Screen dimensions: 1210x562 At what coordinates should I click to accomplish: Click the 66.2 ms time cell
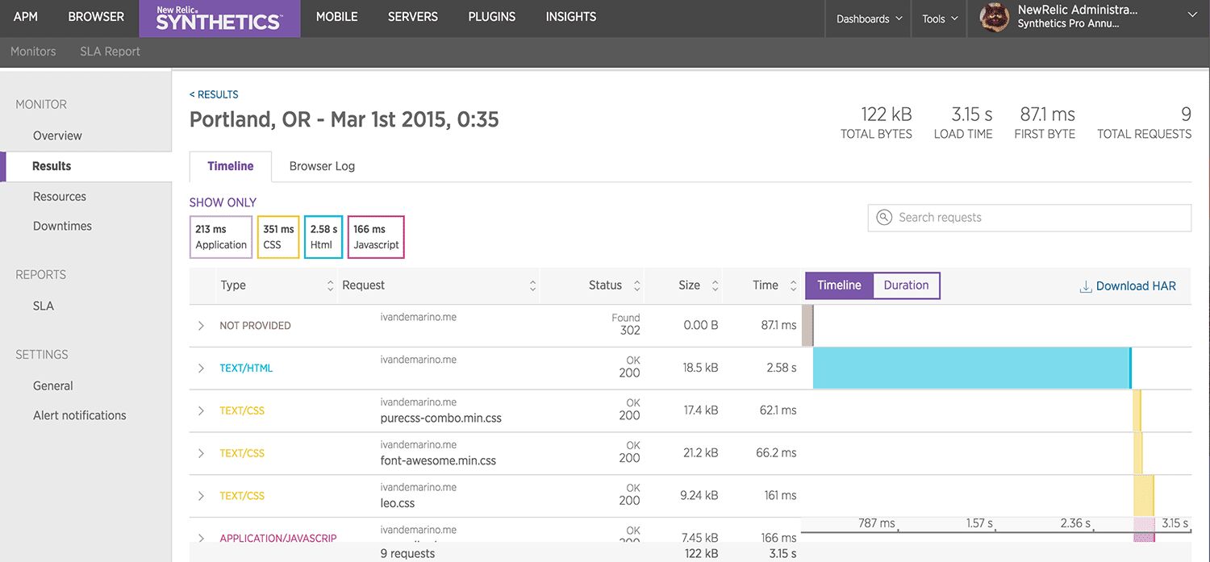tap(776, 453)
